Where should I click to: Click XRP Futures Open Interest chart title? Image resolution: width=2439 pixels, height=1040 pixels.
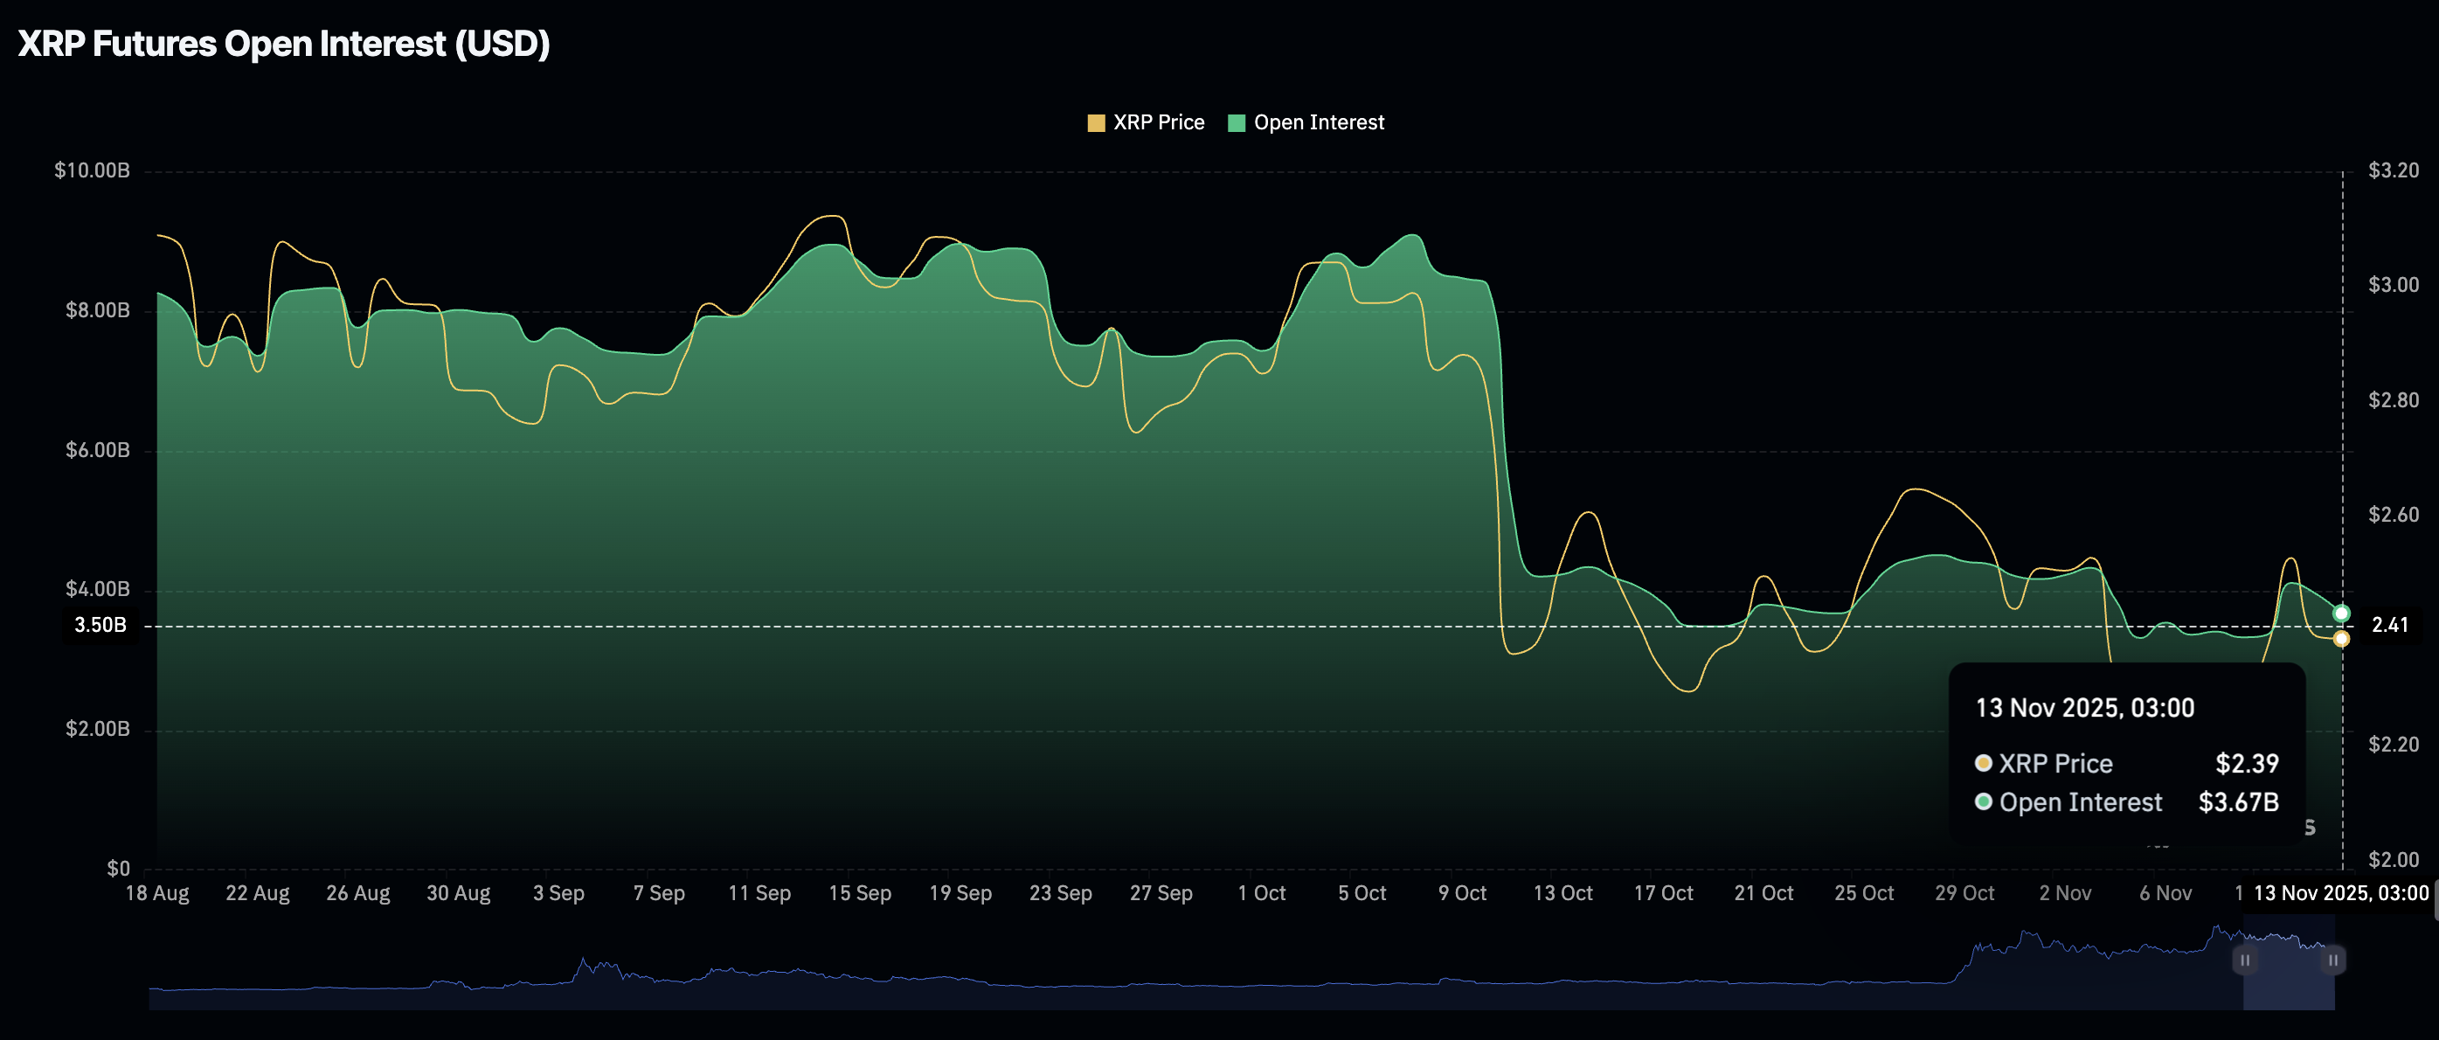click(284, 44)
